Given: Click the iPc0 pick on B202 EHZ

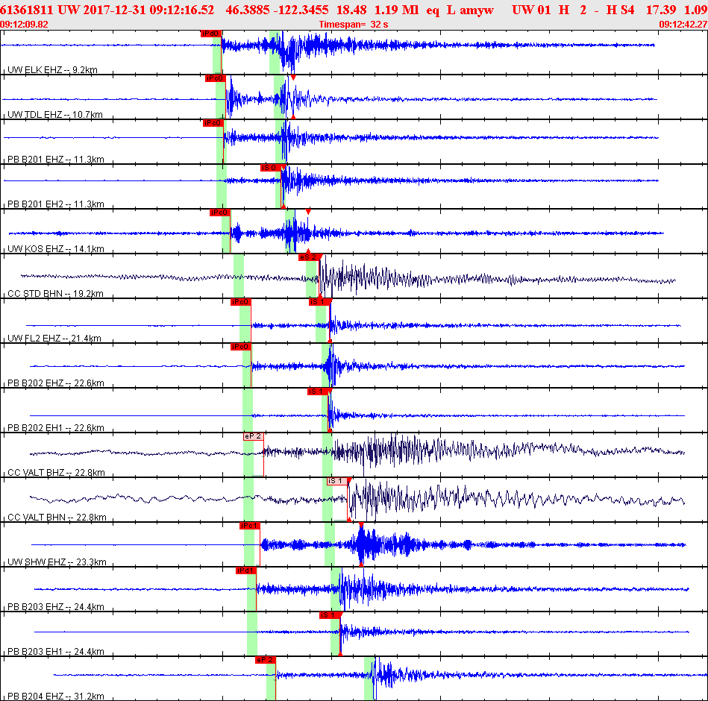Looking at the screenshot, I should tap(240, 346).
